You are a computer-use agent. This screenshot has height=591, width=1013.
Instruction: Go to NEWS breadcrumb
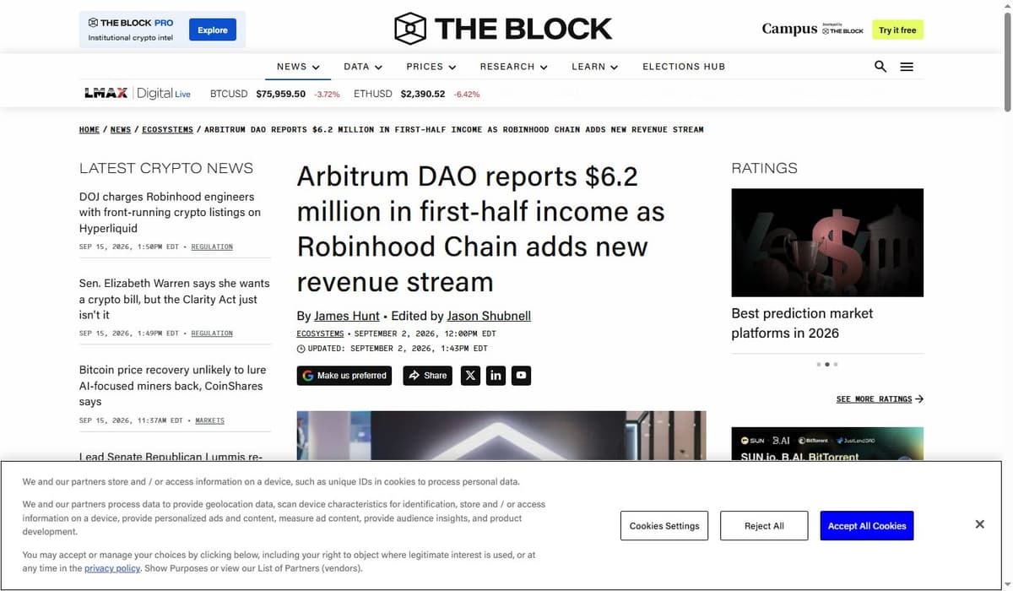click(121, 129)
